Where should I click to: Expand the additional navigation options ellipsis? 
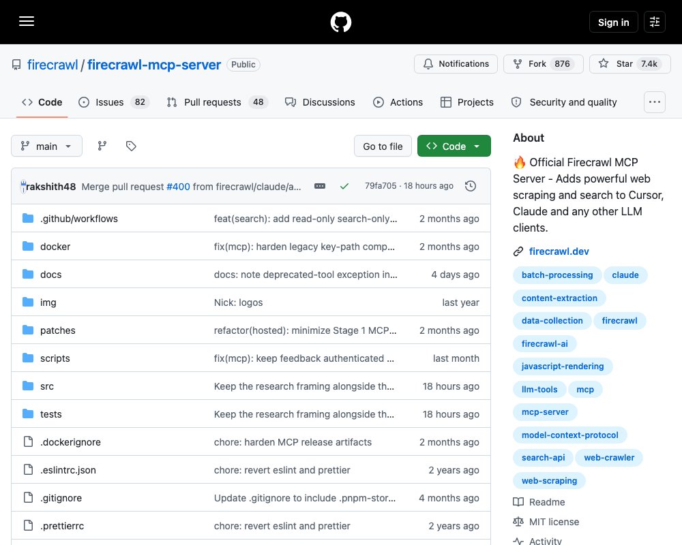coord(654,102)
